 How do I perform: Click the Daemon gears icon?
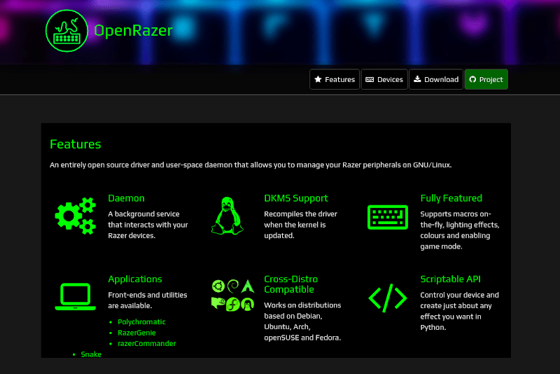(x=75, y=216)
